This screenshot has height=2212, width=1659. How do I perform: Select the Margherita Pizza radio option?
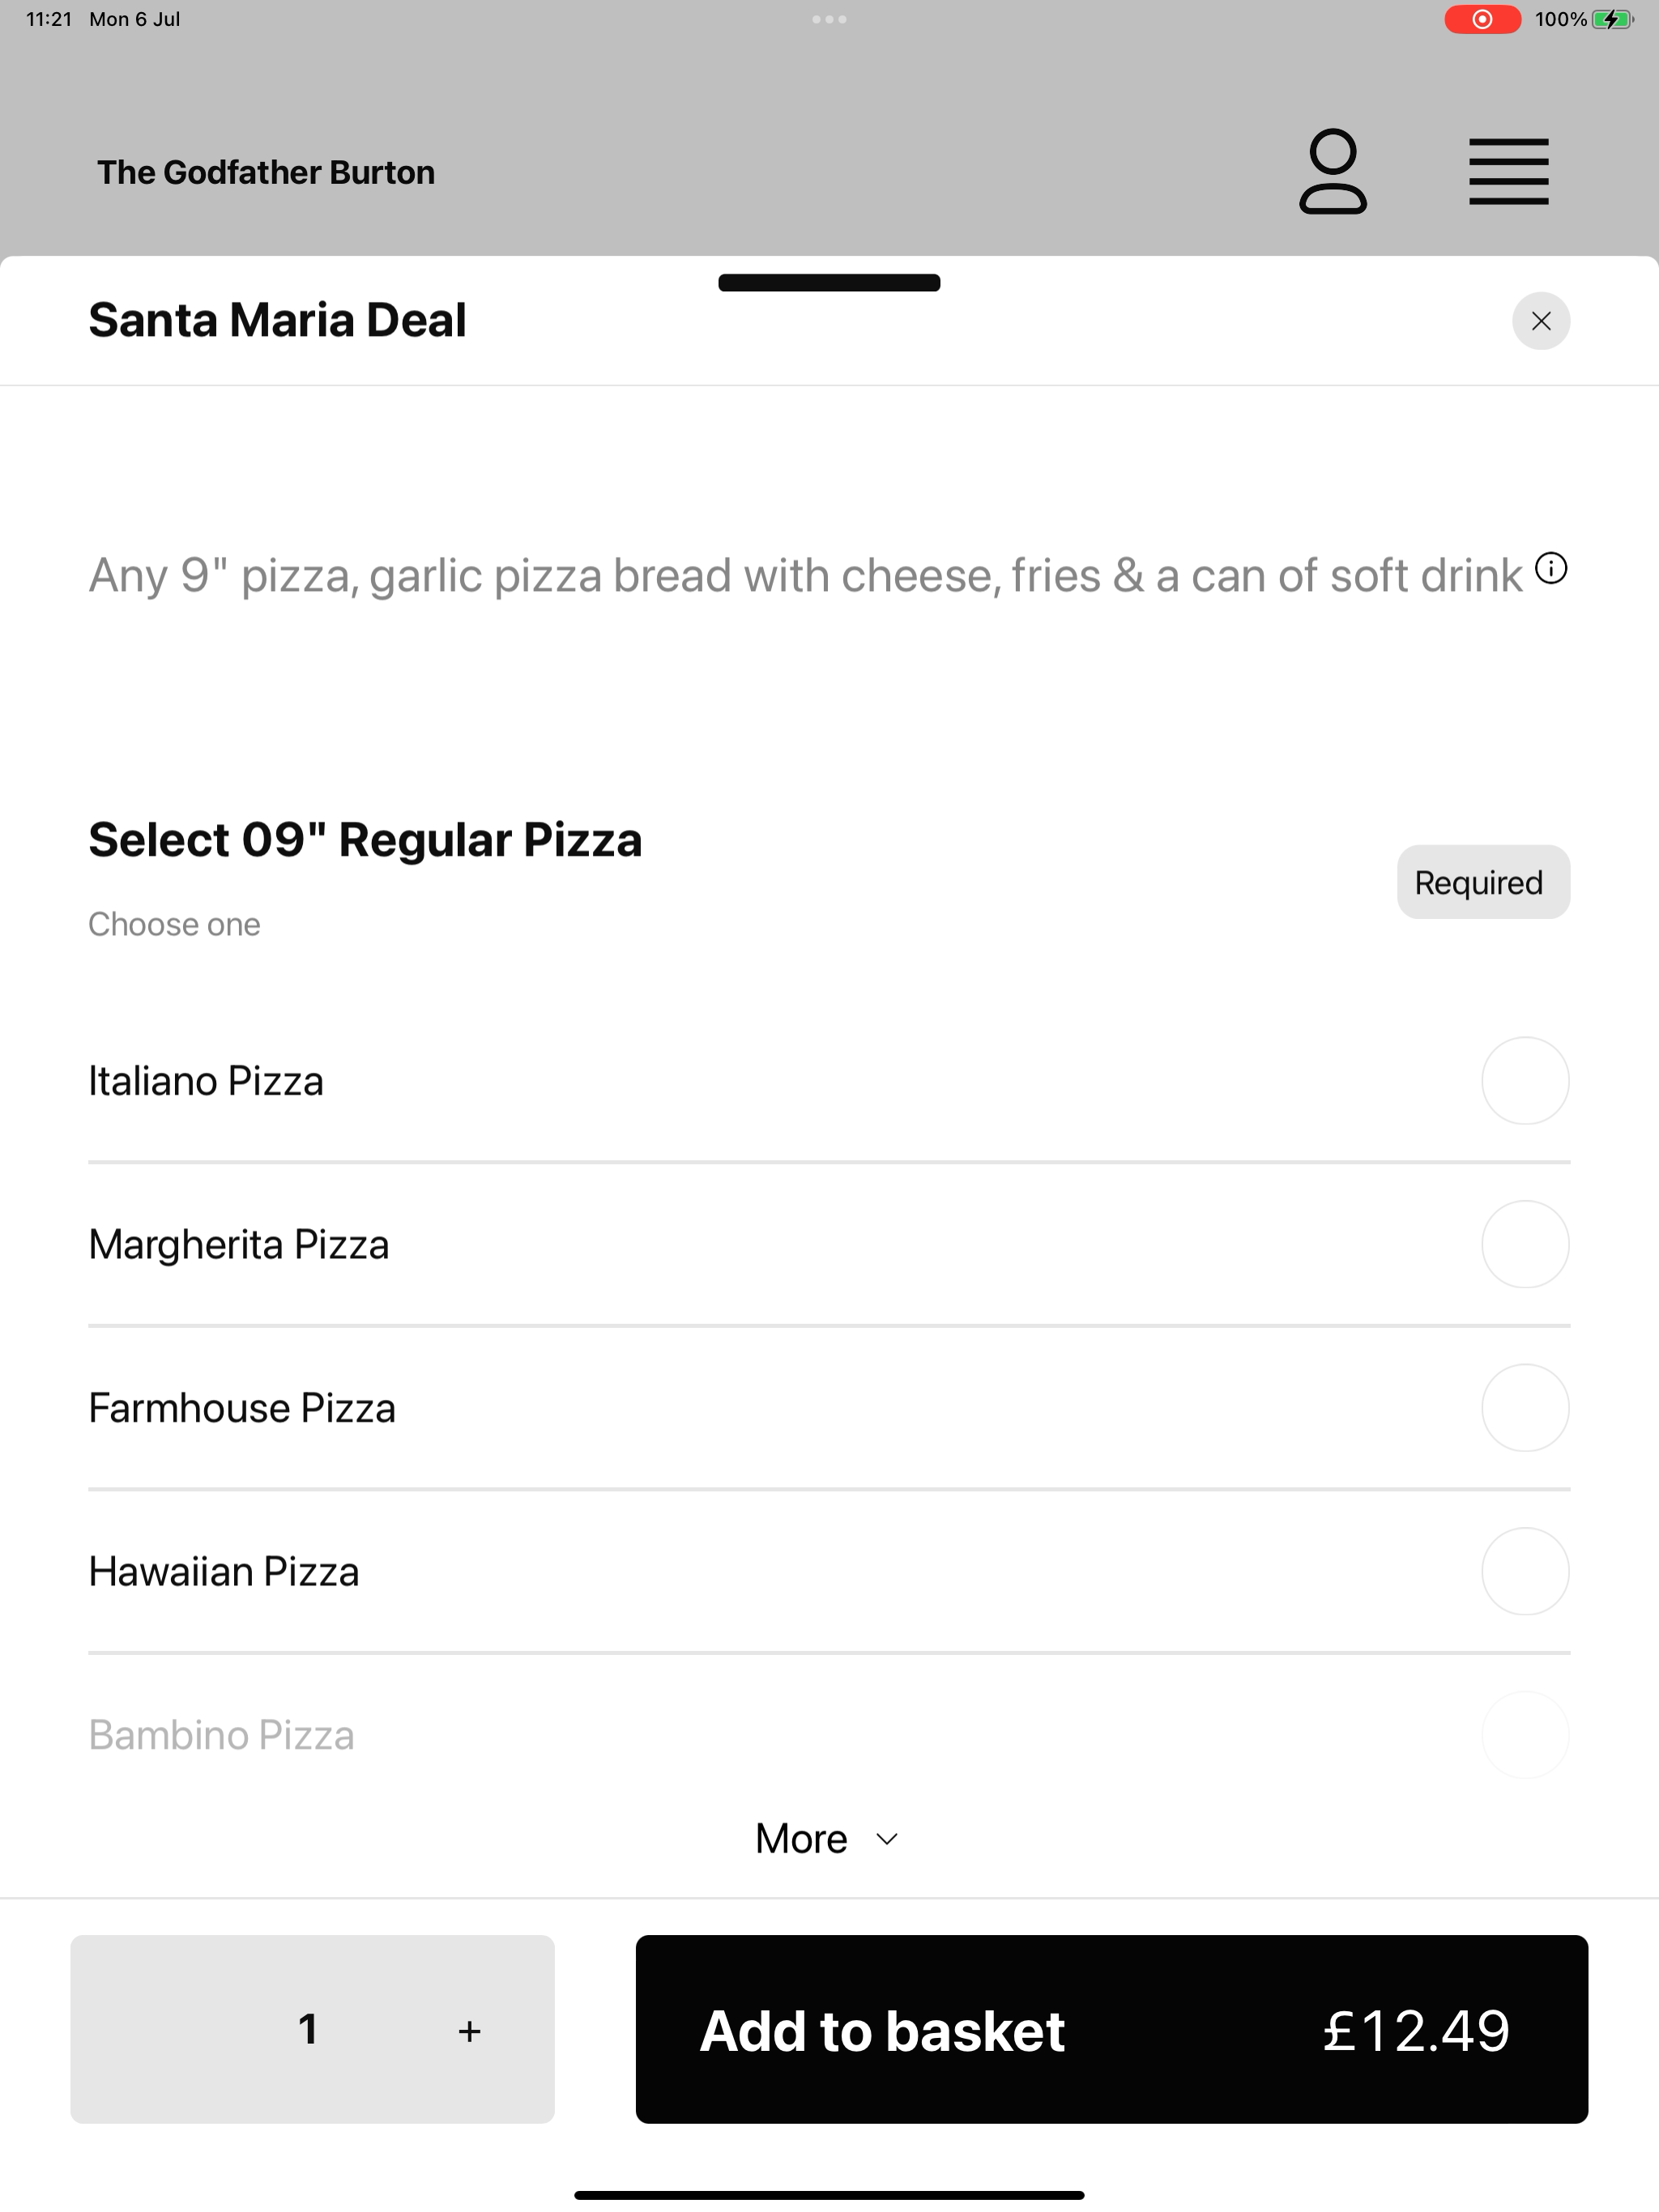(x=1525, y=1244)
